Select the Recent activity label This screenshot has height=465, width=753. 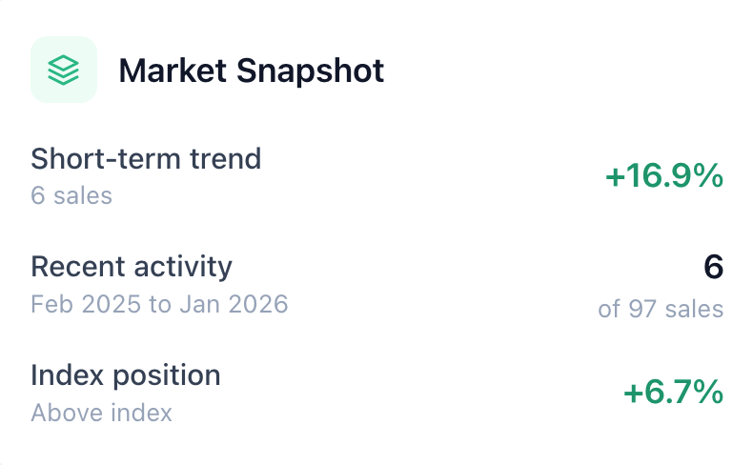(x=132, y=267)
